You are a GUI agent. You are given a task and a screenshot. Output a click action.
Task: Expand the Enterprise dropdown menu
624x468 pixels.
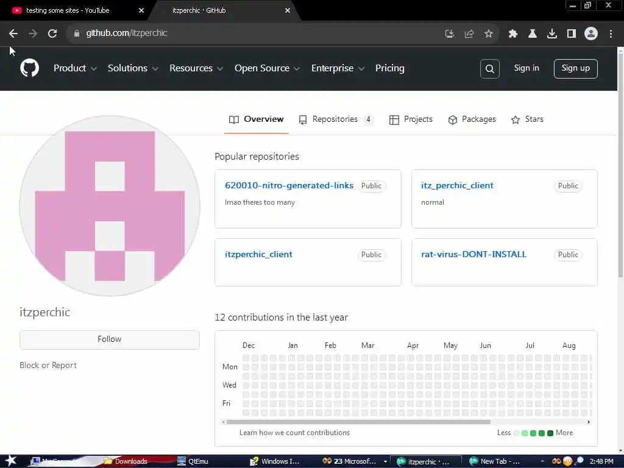(x=338, y=68)
